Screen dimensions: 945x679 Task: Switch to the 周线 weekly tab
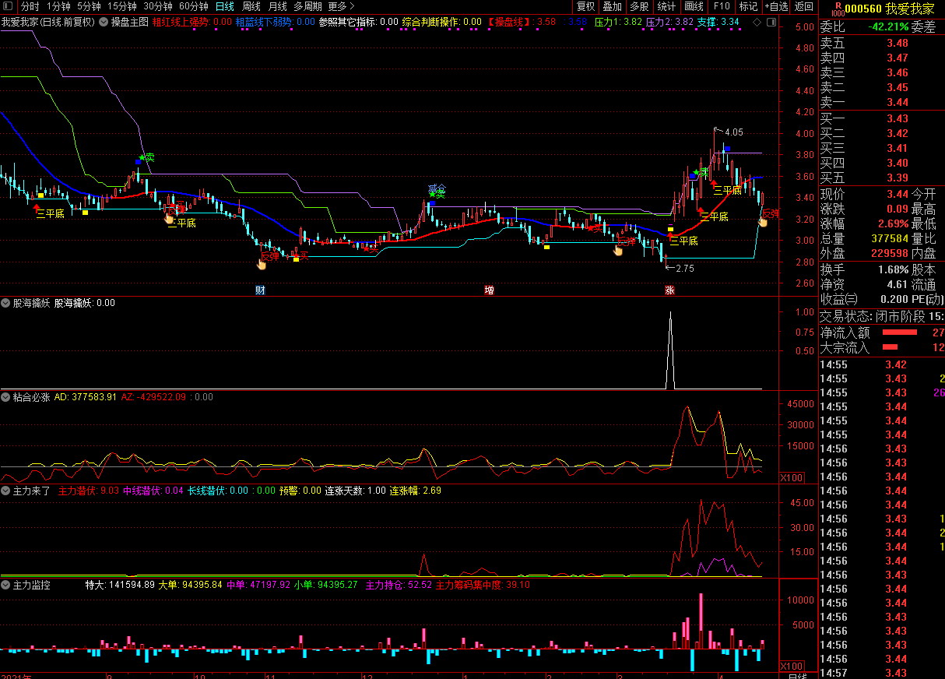point(251,6)
